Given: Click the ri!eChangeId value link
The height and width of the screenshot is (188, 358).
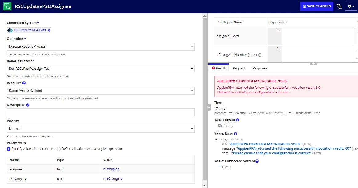Looking at the screenshot, I should 113,179.
